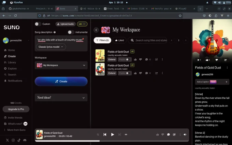Image resolution: width=232 pixels, height=145 pixels.
Task: Switch to the AI Voice Generator tab
Action: pyautogui.click(x=90, y=9)
